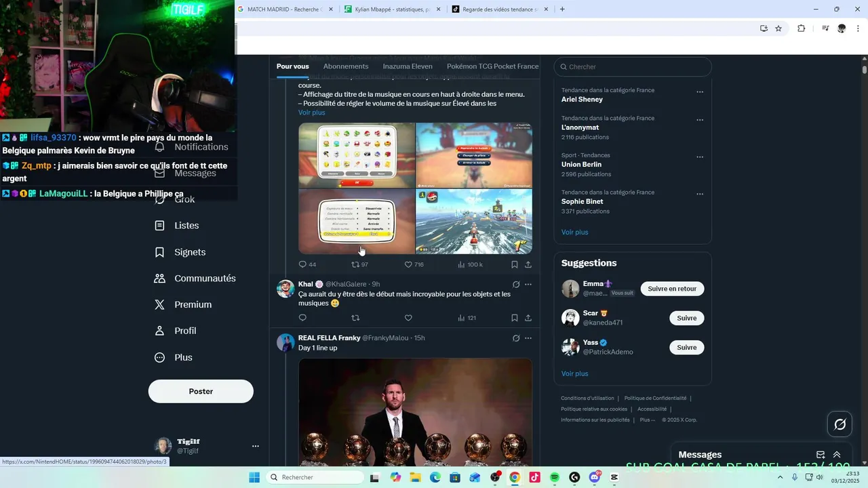Expand the Messages drawer chevrons
The image size is (868, 488).
tap(837, 455)
